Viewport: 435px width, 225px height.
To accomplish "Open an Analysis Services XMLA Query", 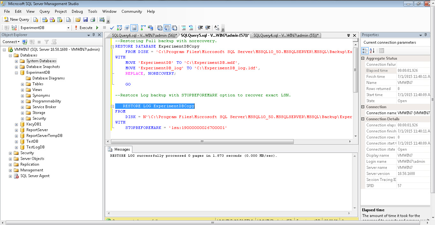I will [x=60, y=19].
